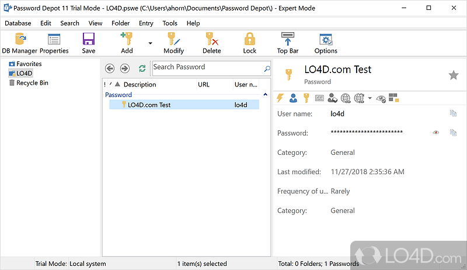Screen dimensions: 467x270
Task: Click Total: 0 Folders; 1 Passwords status
Action: click(x=318, y=264)
